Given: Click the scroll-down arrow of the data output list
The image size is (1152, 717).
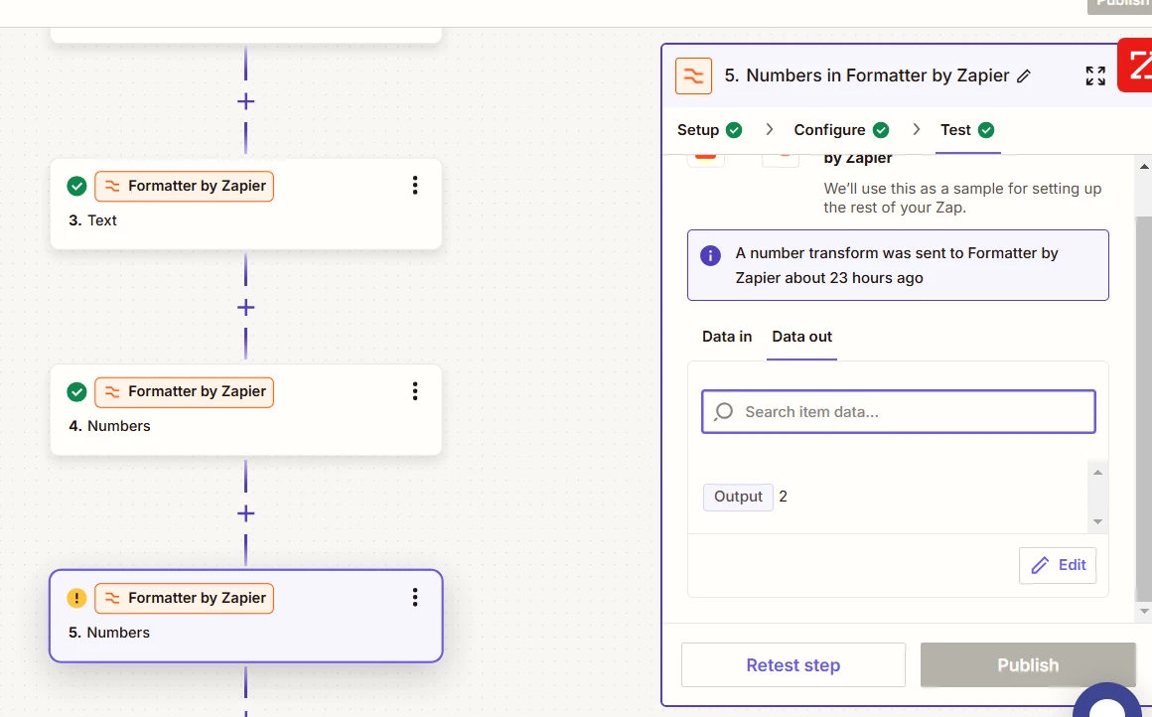Looking at the screenshot, I should 1097,521.
